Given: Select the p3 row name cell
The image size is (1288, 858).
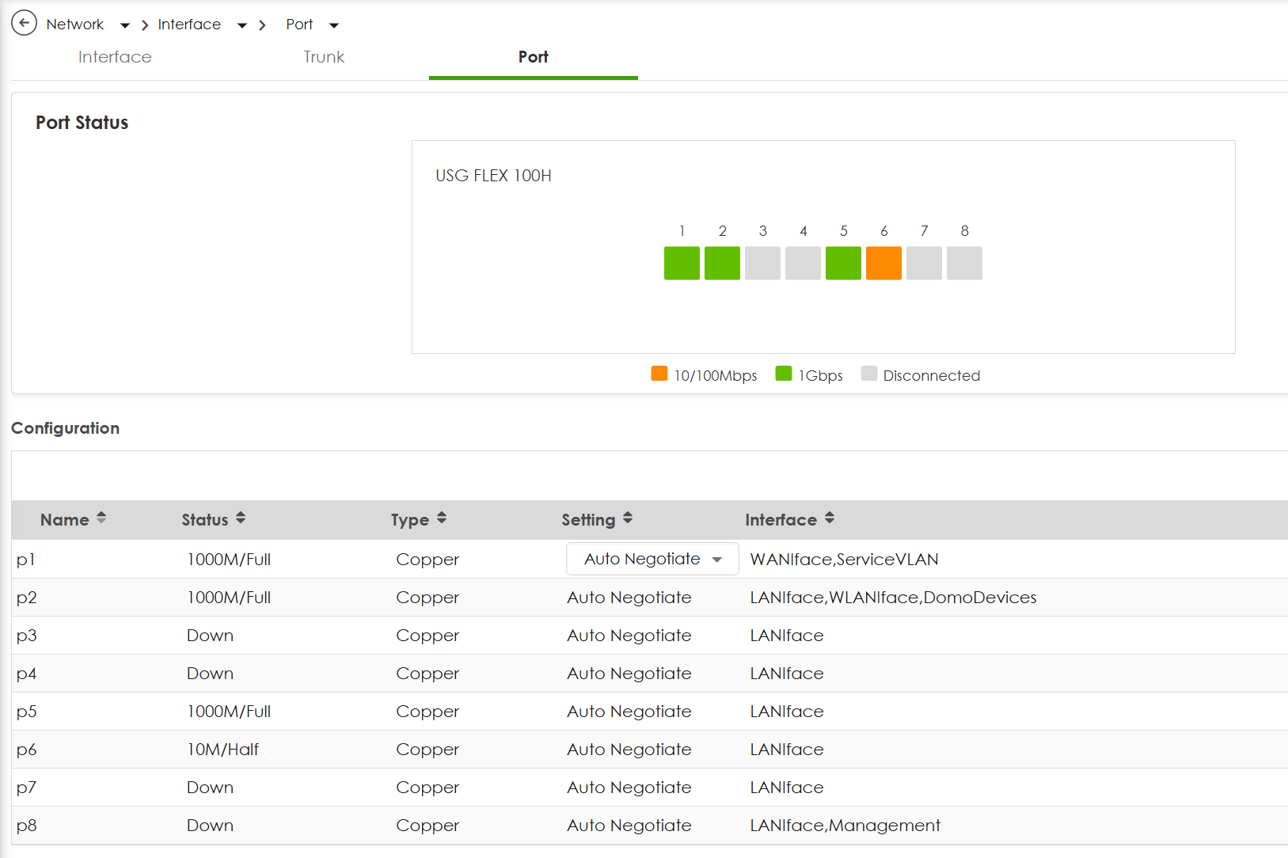Looking at the screenshot, I should pos(27,636).
